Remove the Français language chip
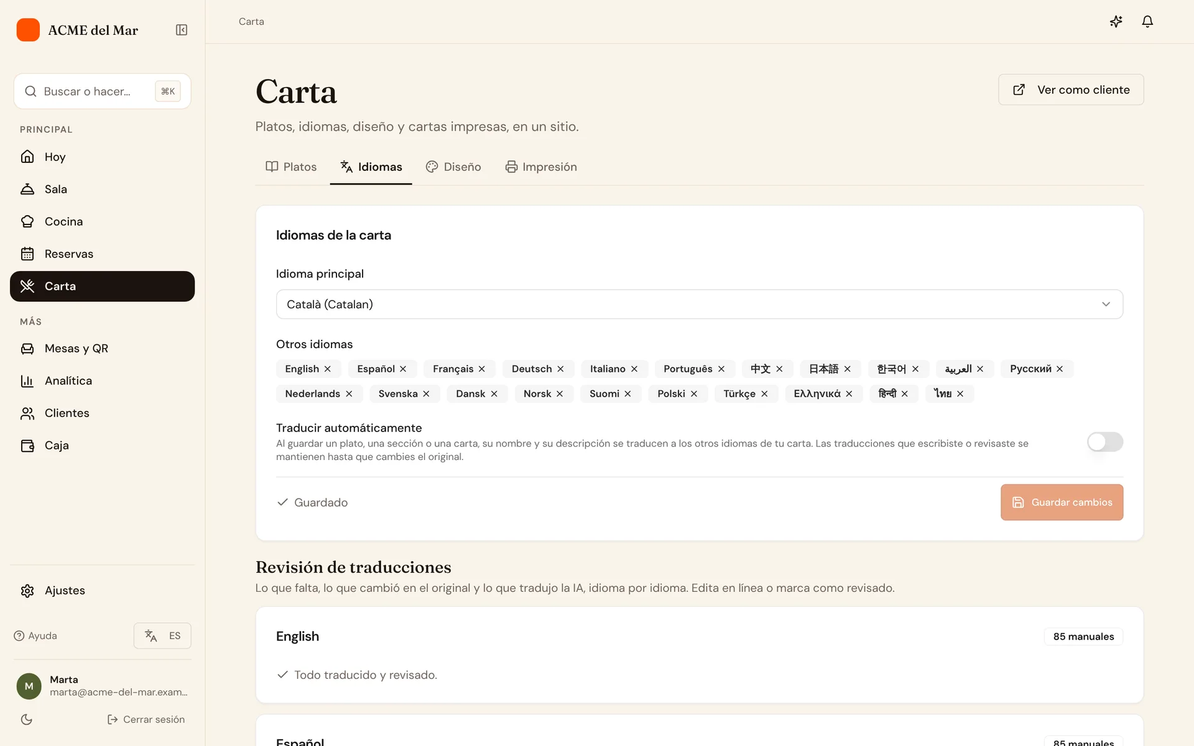The width and height of the screenshot is (1194, 746). tap(482, 369)
